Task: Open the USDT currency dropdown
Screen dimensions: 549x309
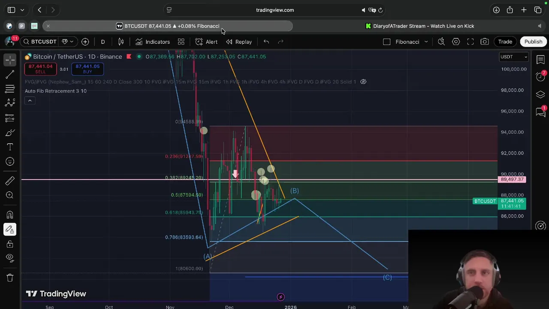Action: pos(514,57)
